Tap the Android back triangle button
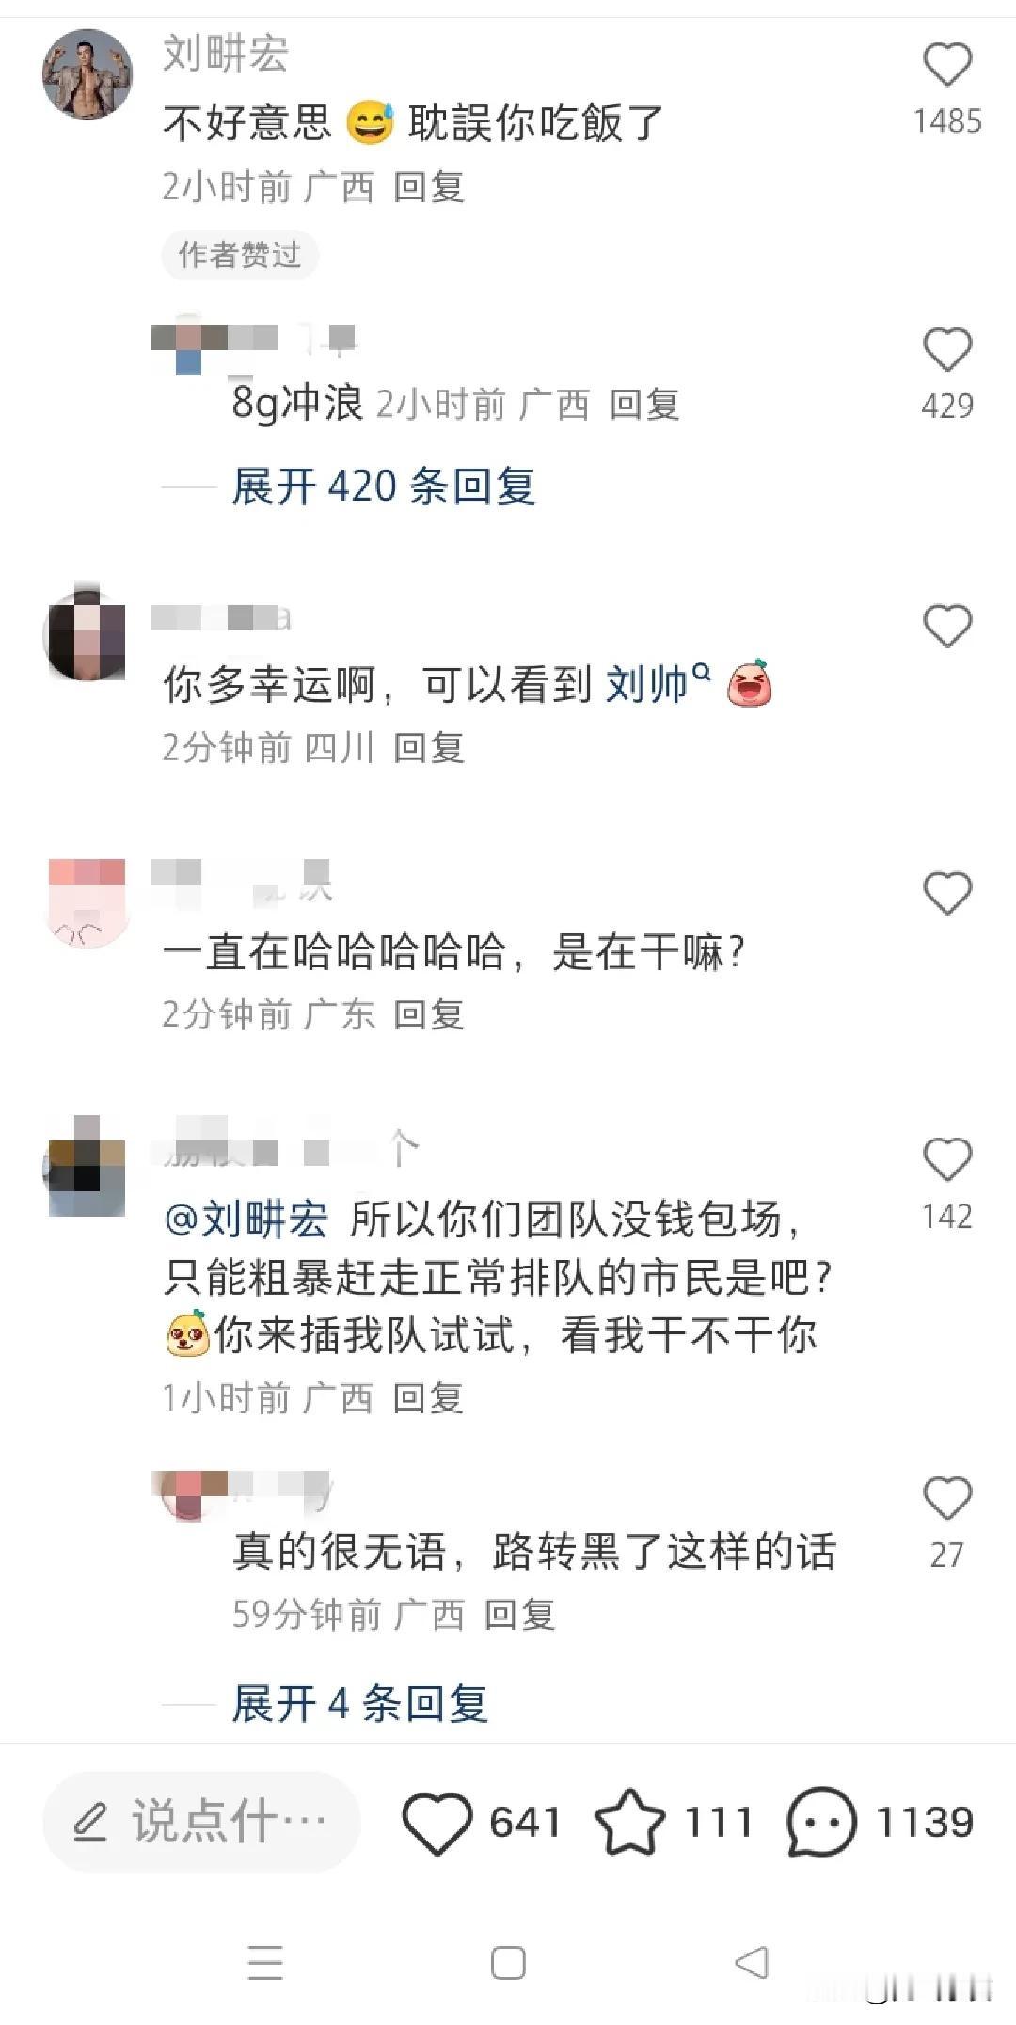 pos(751,1963)
